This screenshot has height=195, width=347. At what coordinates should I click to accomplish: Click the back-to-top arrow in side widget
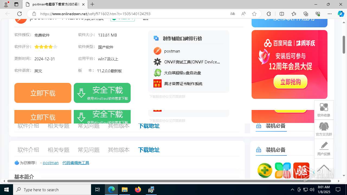coord(324,168)
